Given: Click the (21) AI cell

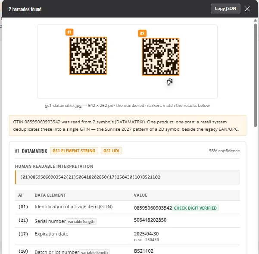Looking at the screenshot, I should (23, 220).
